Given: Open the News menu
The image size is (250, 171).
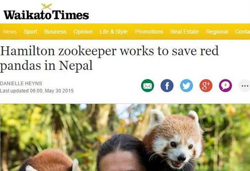Looking at the screenshot, I should [10, 31].
